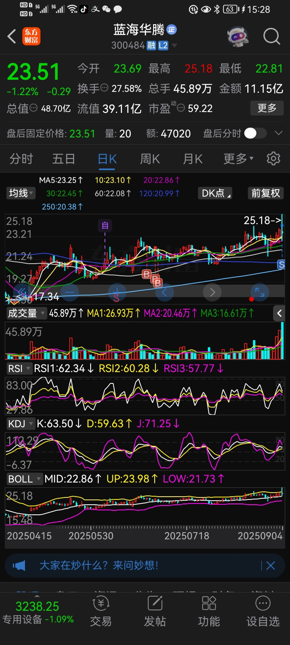Tap the L2 level badge
290x645 pixels.
pos(163,46)
